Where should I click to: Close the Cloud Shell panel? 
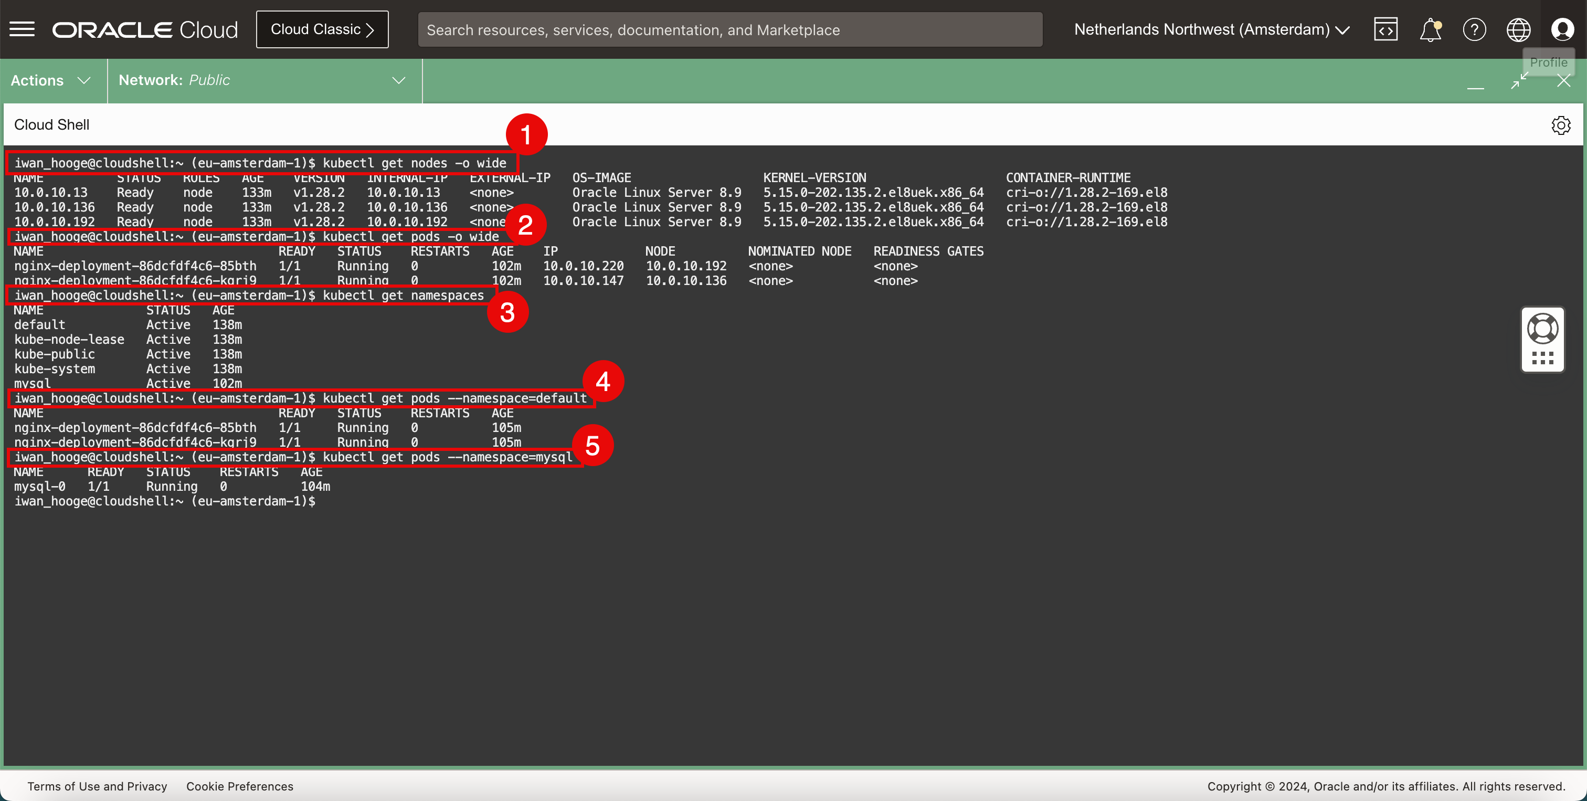click(x=1563, y=81)
